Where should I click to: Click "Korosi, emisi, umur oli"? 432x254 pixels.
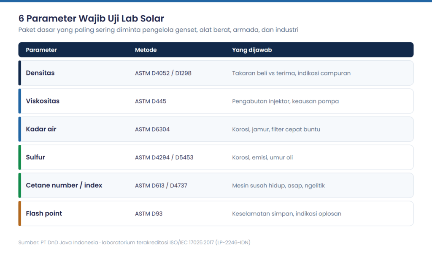coord(262,157)
